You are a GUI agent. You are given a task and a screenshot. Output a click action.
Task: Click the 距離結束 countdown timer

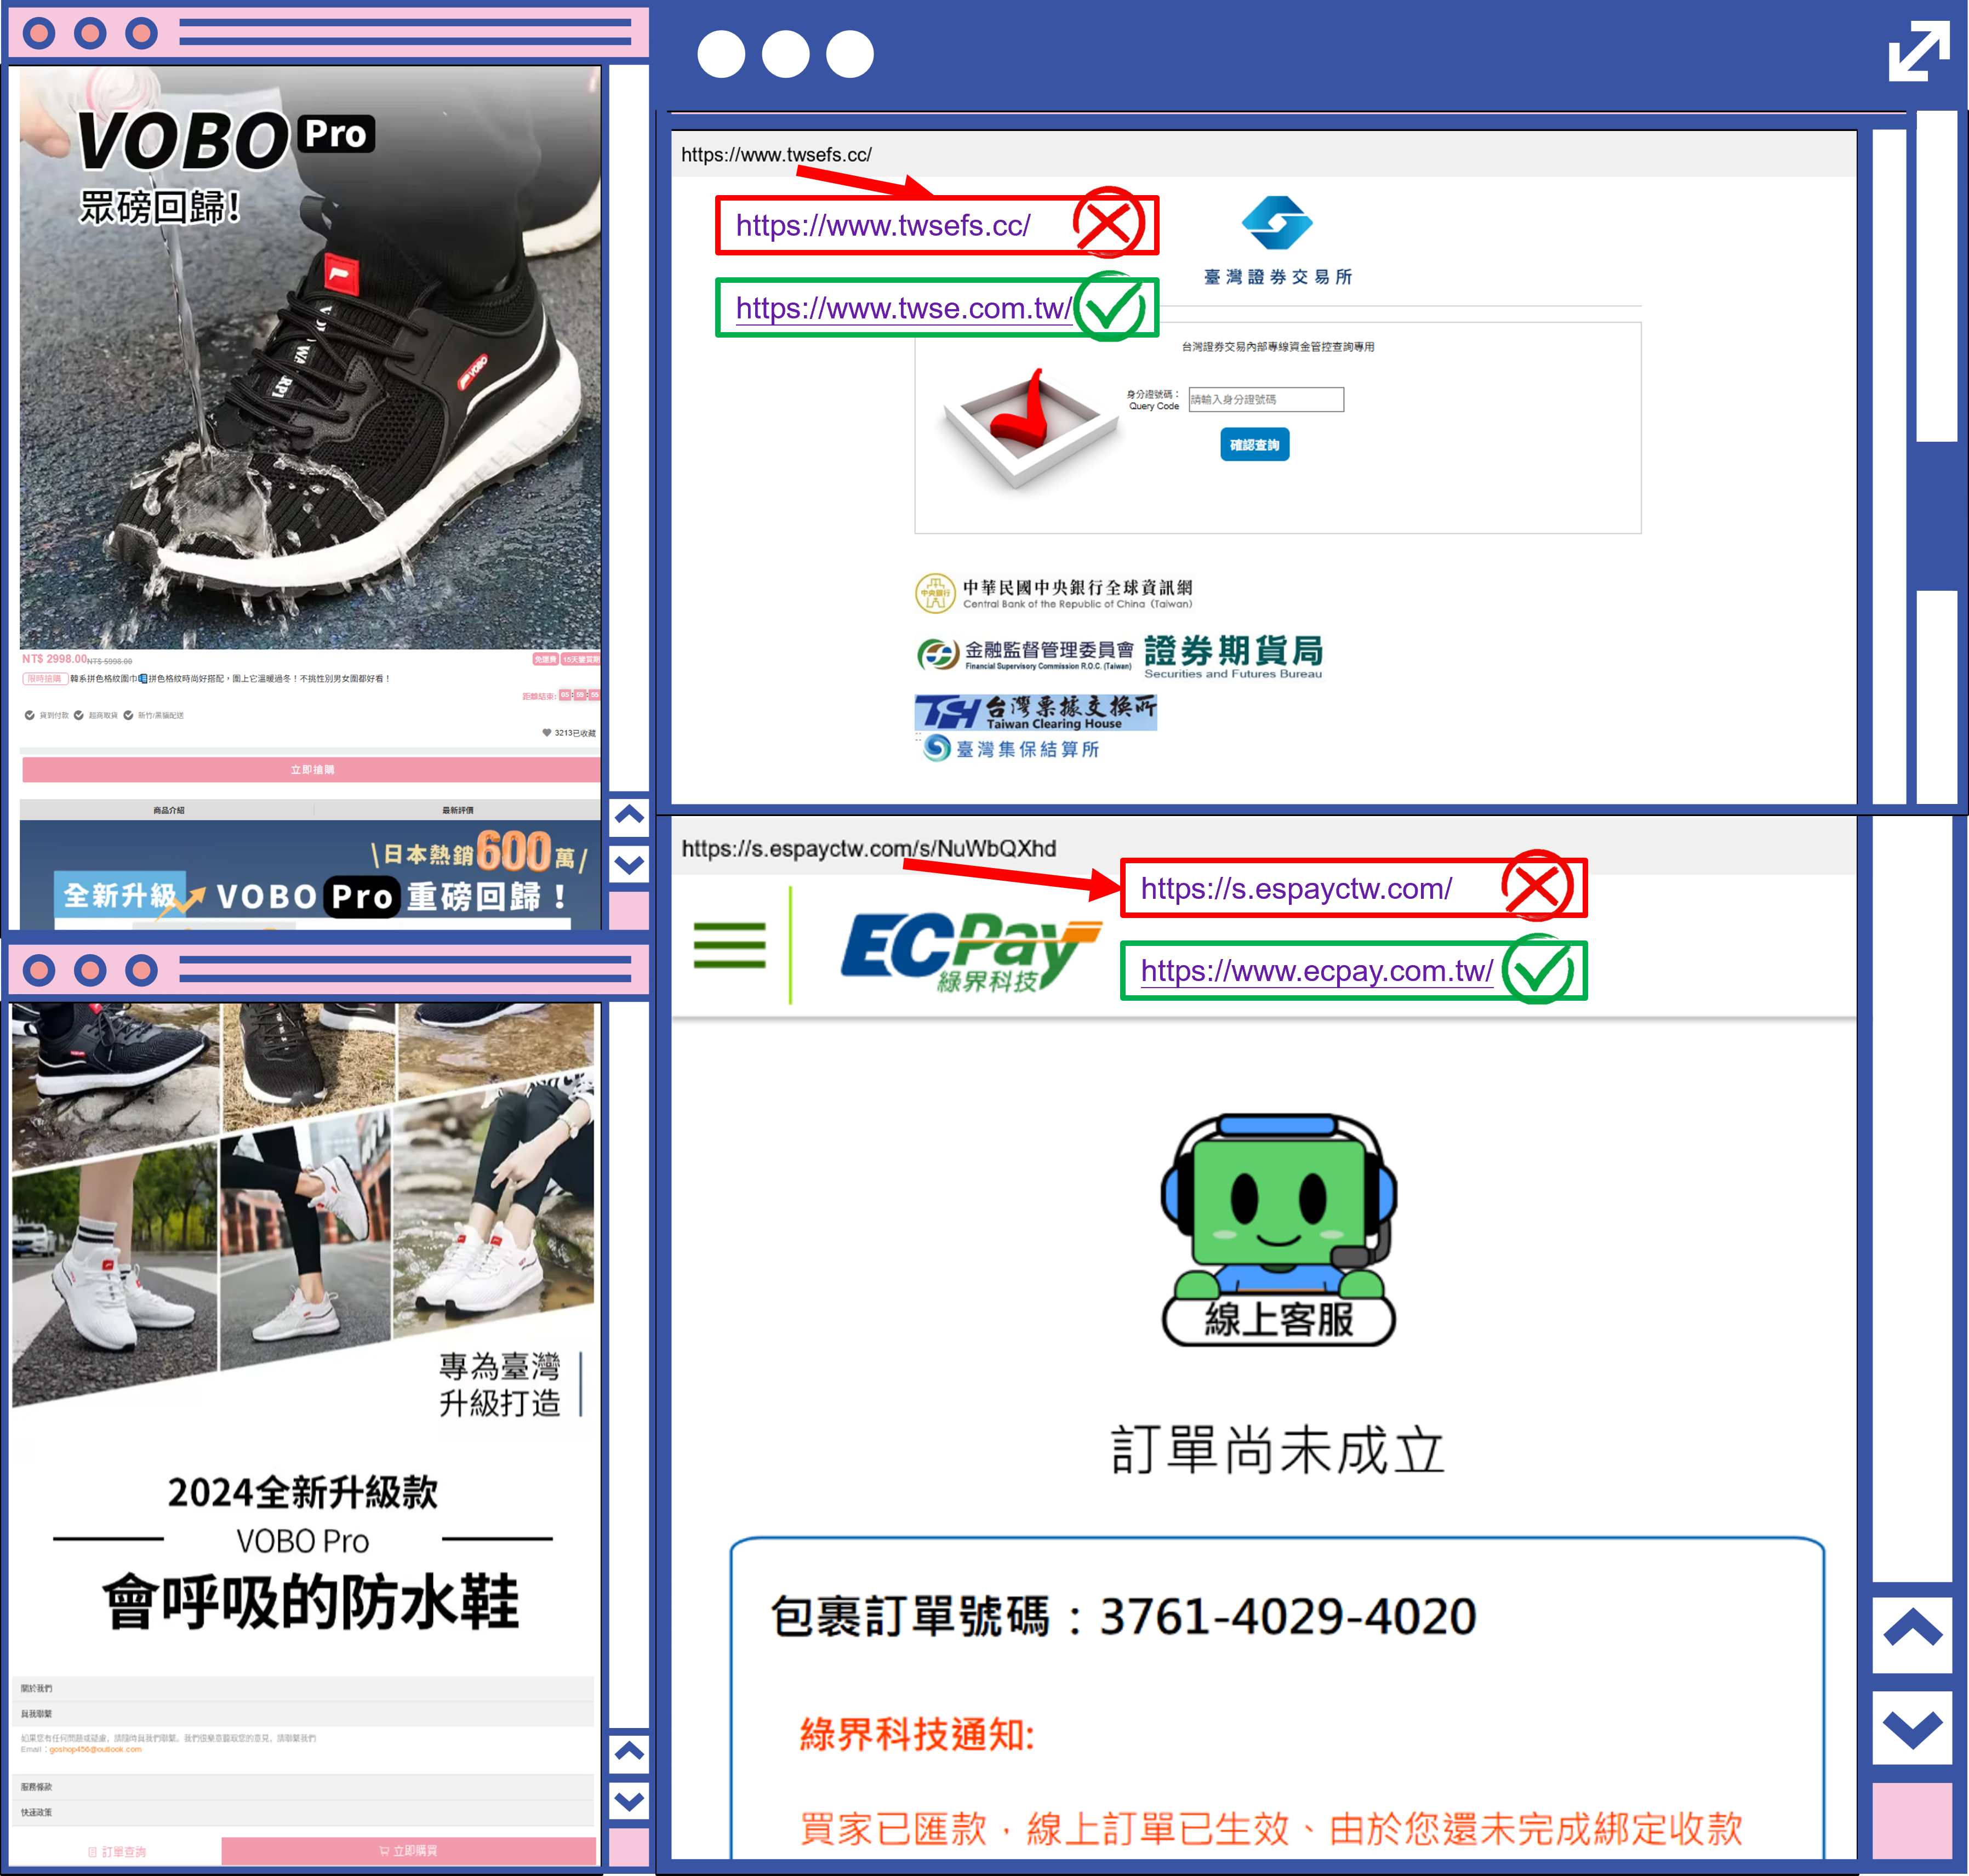click(561, 695)
